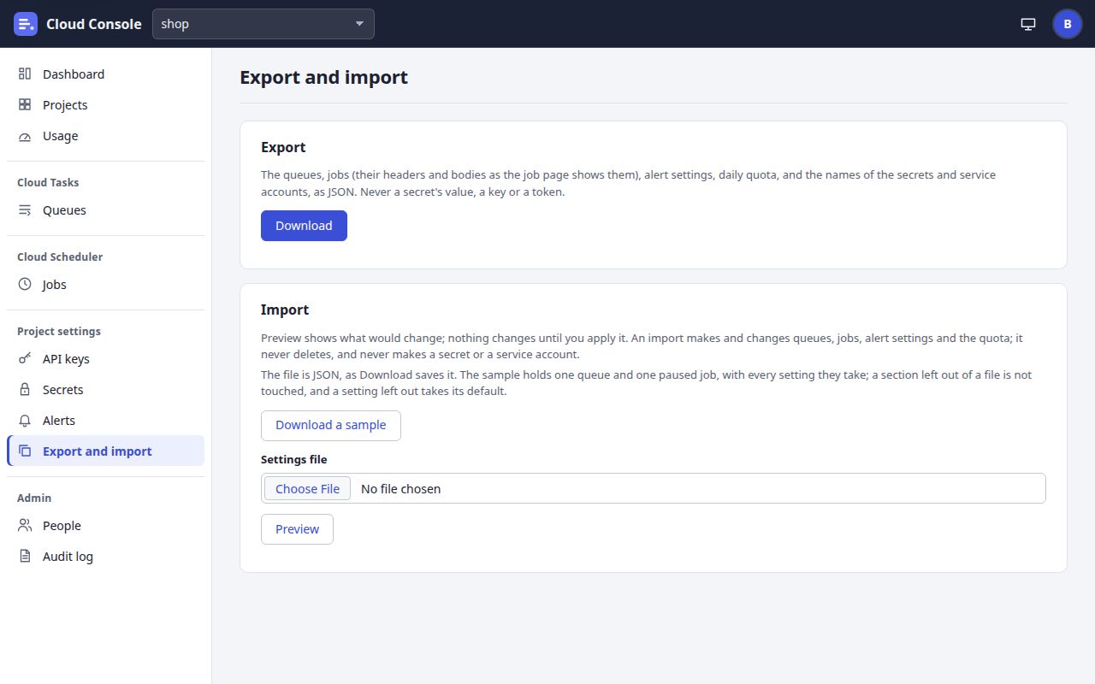This screenshot has width=1095, height=684.
Task: View the Audit log page
Action: (106, 557)
